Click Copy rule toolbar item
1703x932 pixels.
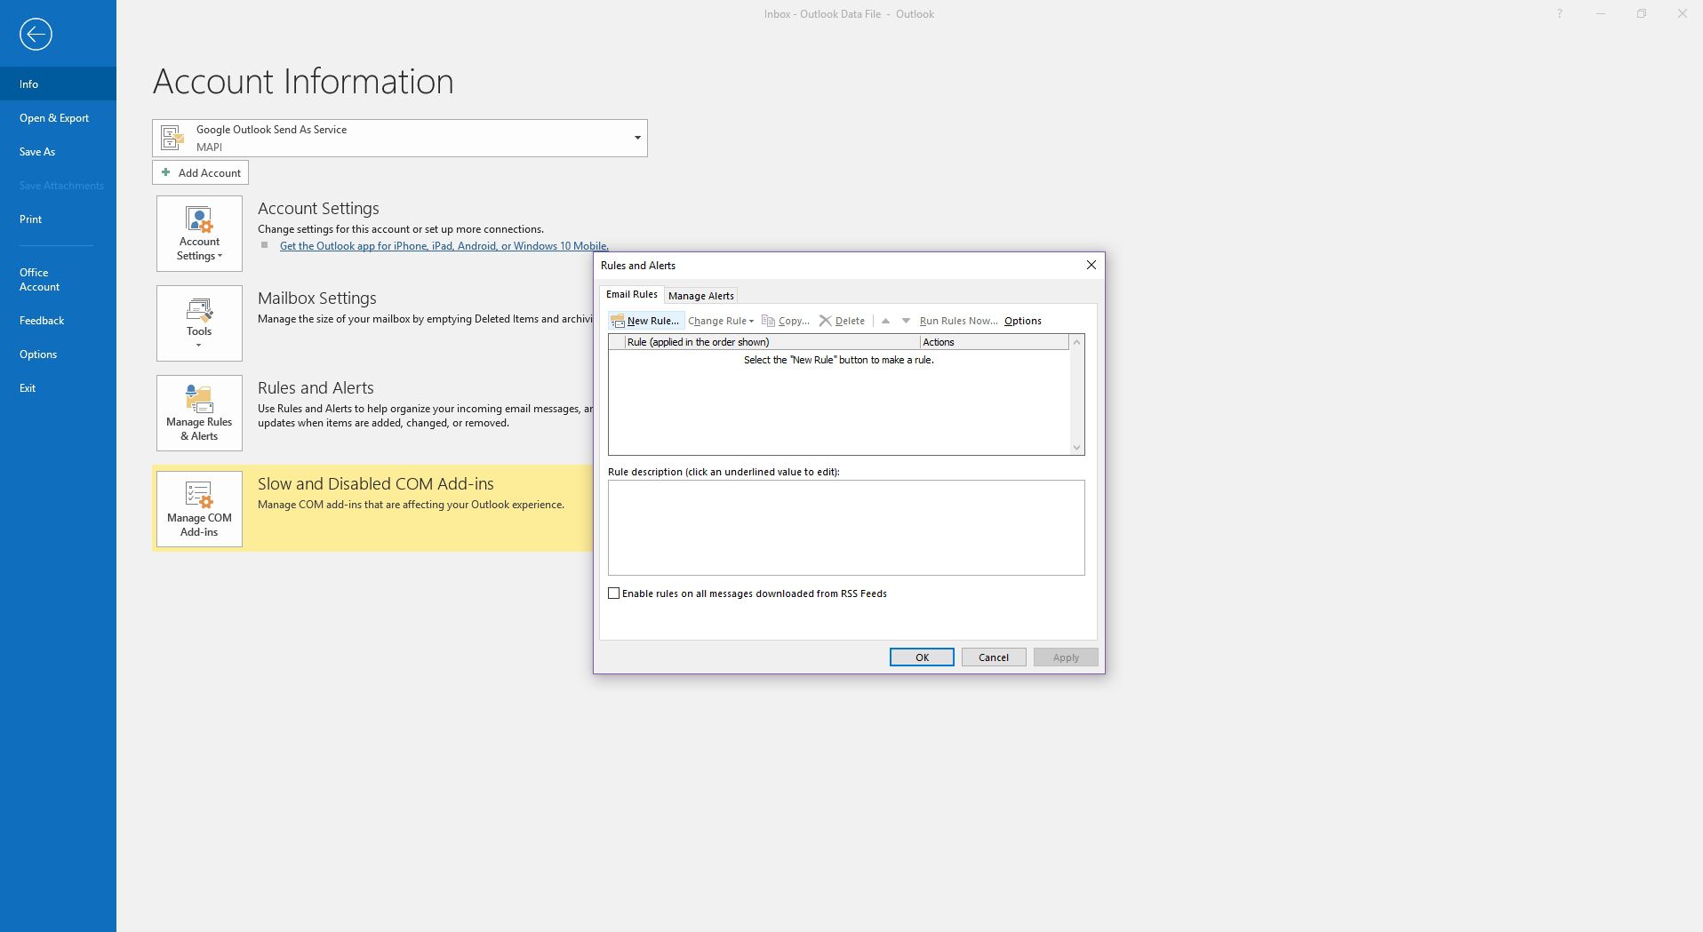786,321
